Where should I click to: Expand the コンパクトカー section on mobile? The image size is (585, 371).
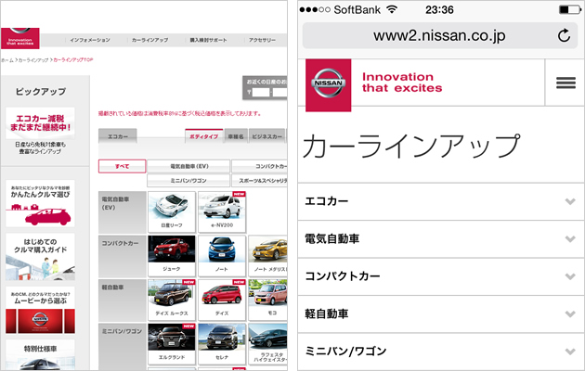tap(441, 276)
